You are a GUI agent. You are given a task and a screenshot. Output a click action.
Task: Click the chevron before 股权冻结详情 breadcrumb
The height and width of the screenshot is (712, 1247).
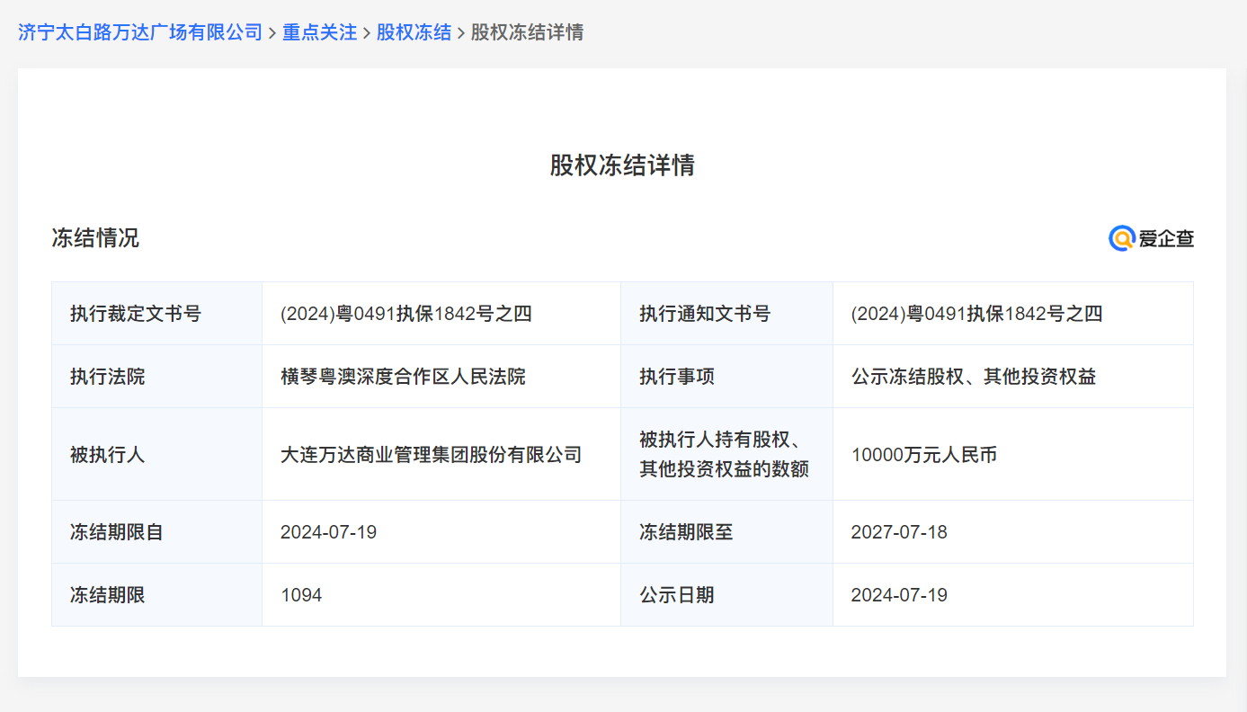(x=461, y=33)
